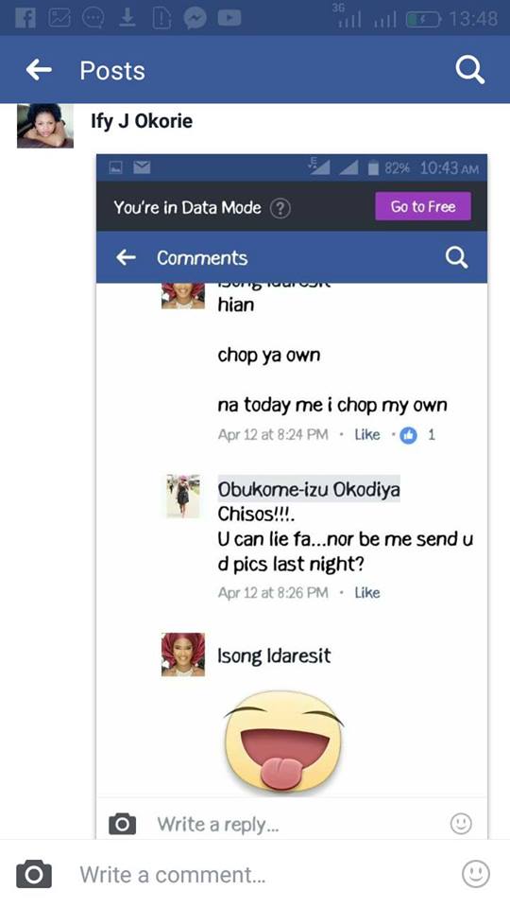Open Ify J Okorie's profile picture
510x908 pixels.
[45, 126]
